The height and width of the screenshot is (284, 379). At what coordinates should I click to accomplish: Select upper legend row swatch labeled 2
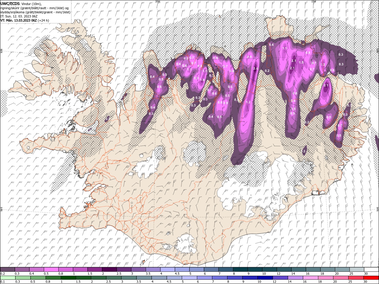(x=109, y=270)
